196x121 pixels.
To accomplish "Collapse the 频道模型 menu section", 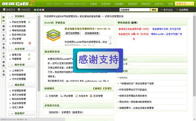I will 21,85.
